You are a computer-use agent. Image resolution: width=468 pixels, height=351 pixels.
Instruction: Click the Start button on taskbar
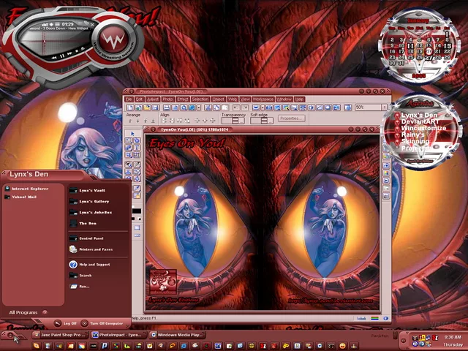(x=12, y=336)
